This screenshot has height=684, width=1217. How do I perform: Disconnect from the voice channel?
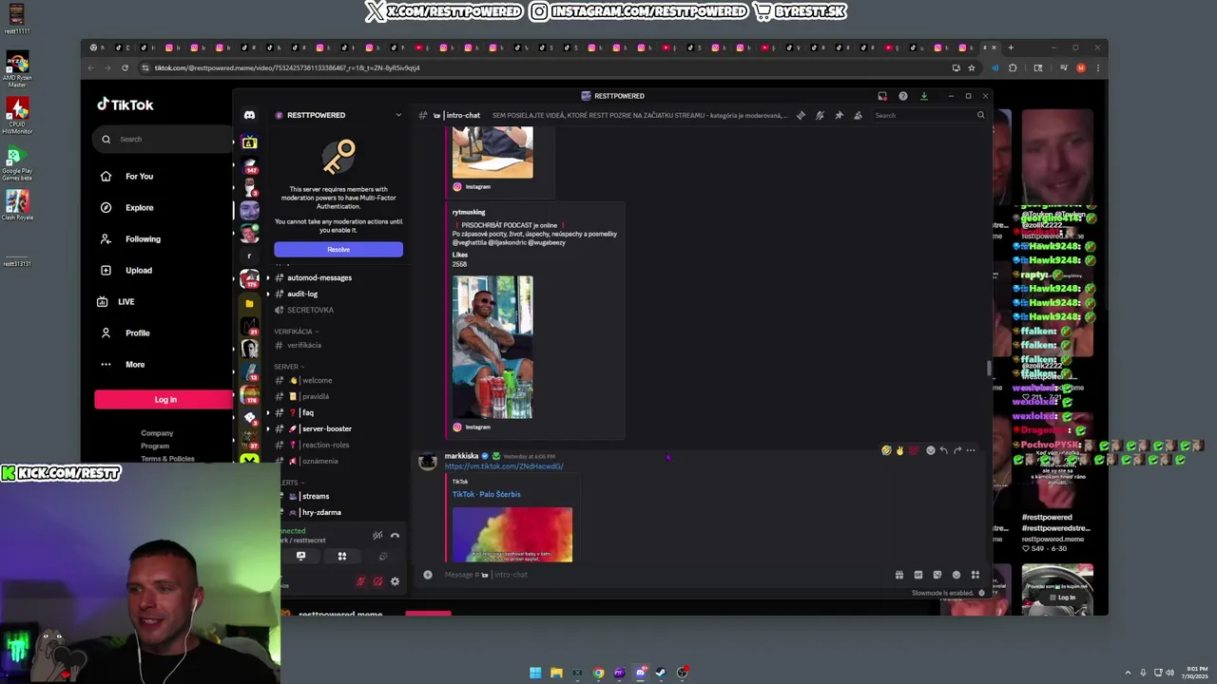395,536
